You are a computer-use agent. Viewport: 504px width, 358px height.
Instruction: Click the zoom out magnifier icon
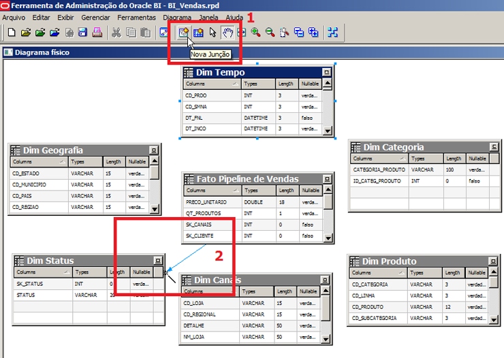(270, 33)
